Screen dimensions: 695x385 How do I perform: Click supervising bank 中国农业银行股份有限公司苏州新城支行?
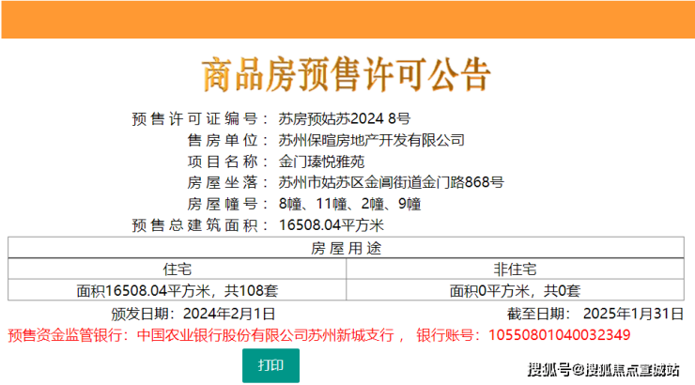tap(266, 335)
